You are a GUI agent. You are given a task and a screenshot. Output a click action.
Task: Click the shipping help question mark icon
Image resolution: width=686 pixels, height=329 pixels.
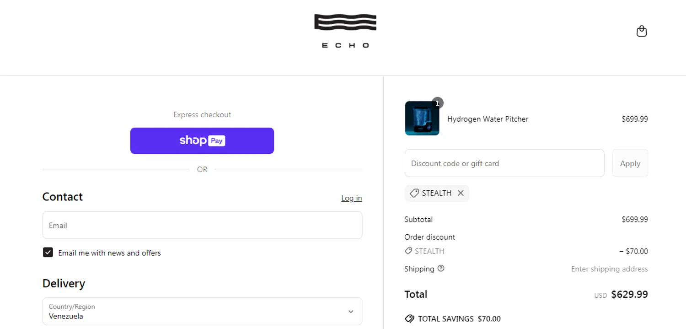point(441,269)
